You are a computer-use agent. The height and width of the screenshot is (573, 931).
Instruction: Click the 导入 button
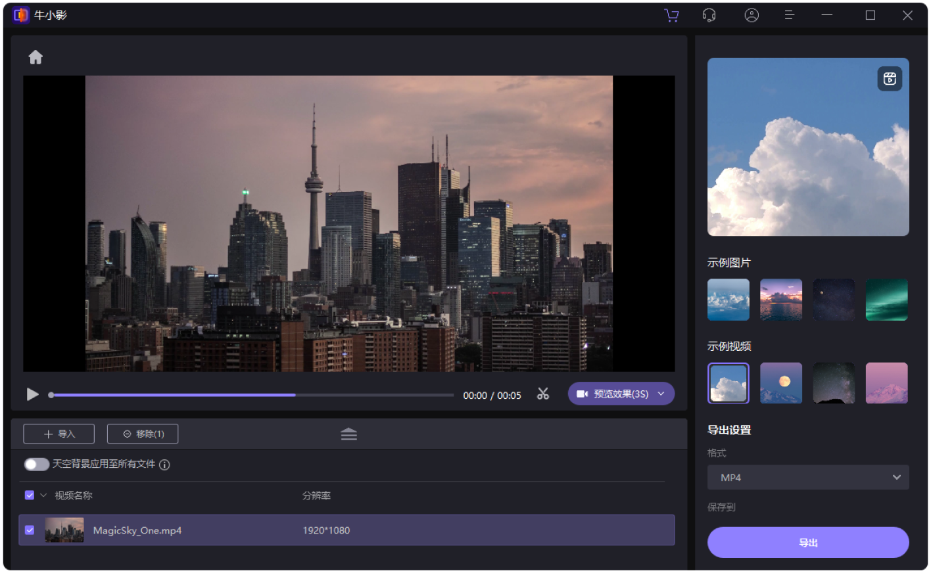[x=59, y=434]
